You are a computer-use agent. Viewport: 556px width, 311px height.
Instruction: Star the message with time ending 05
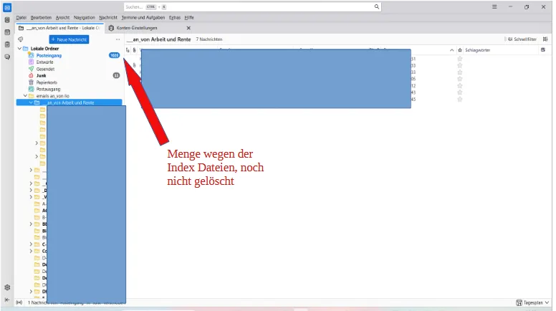click(460, 79)
